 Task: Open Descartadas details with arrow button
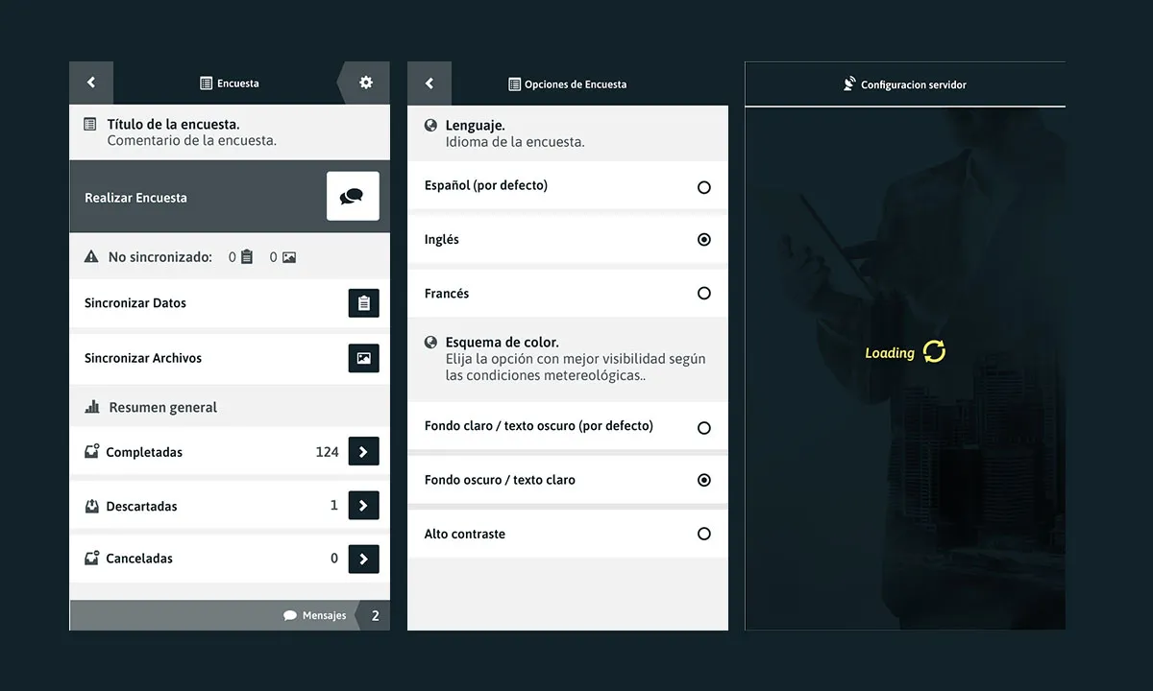[363, 506]
